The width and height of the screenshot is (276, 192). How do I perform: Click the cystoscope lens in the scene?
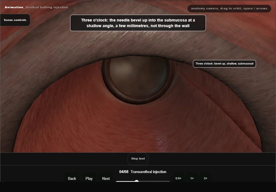tap(138, 80)
